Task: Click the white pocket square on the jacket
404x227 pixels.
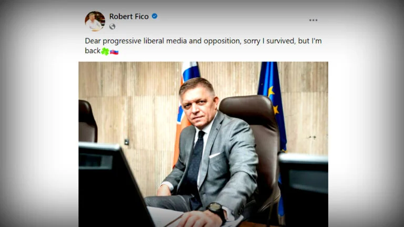Action: tap(215, 155)
